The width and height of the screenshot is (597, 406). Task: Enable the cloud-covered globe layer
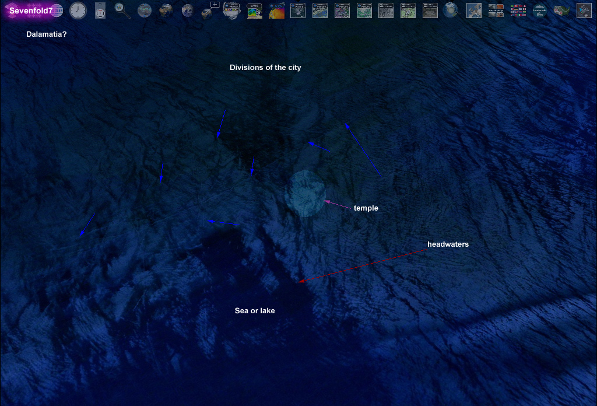point(145,10)
